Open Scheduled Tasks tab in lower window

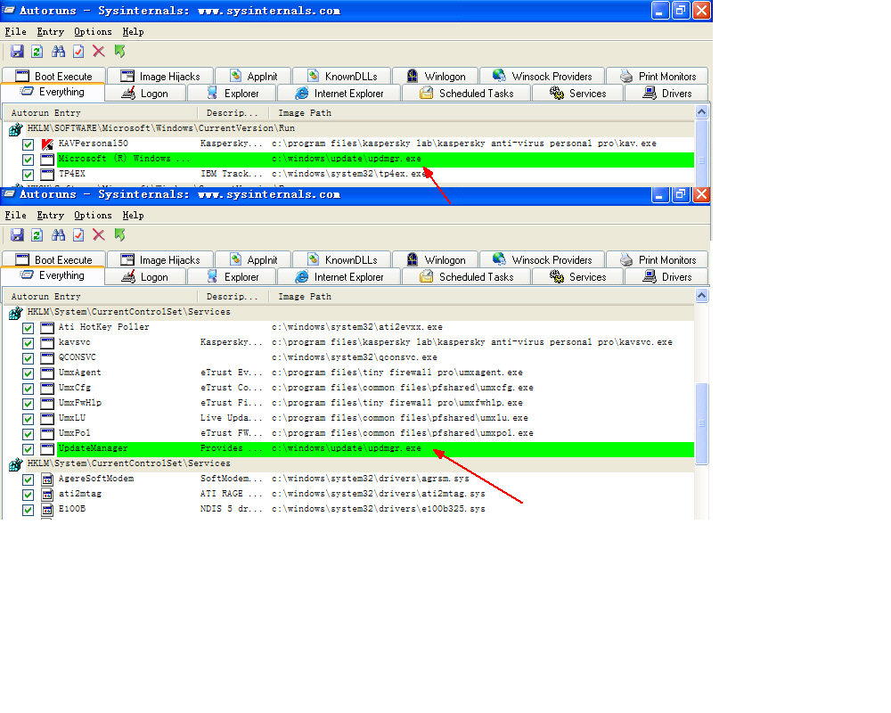467,277
